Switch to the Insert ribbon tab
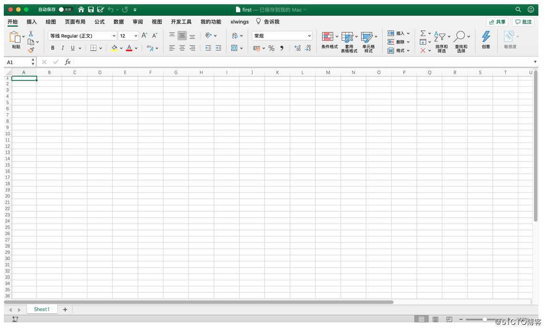Image resolution: width=546 pixels, height=330 pixels. (32, 21)
